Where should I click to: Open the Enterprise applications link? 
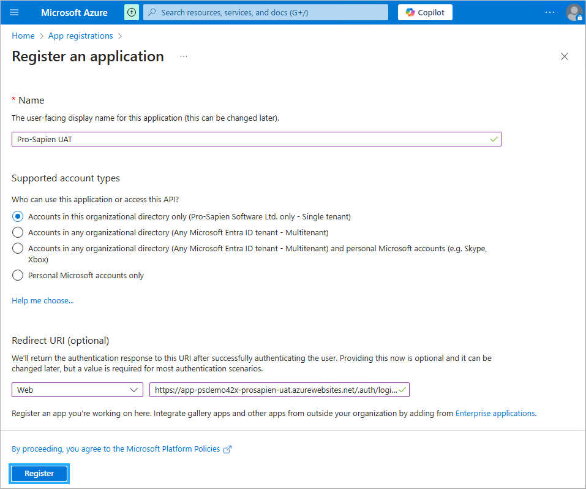click(495, 413)
